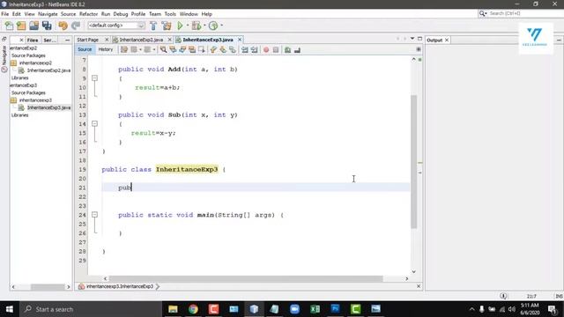
Task: Click the Open Project toolbar icon
Action: (33, 26)
